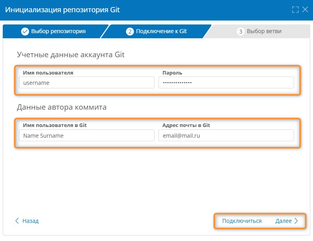
Task: Select the Подключение к Git step tab
Action: (156, 31)
